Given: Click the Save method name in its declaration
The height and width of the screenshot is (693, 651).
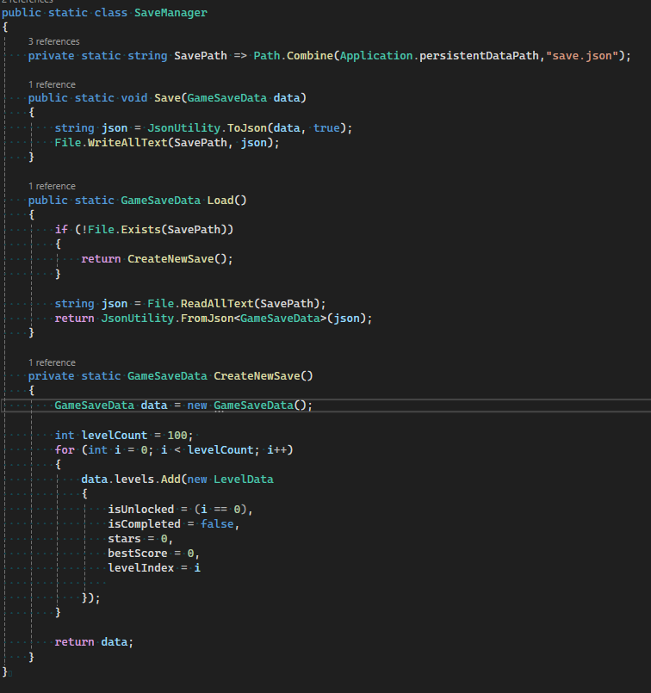Looking at the screenshot, I should coord(168,97).
